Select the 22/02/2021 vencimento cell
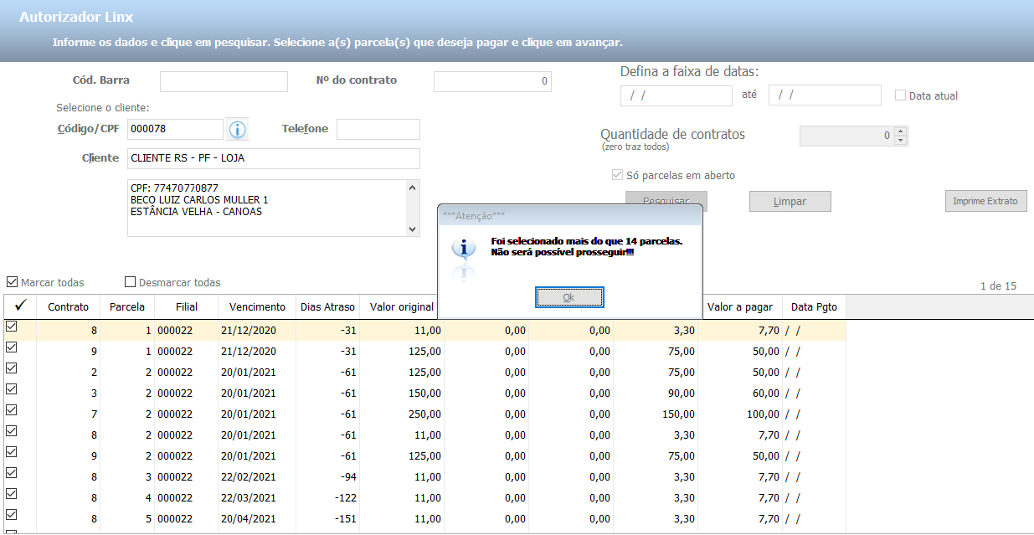Viewport: 1034px width, 535px height. click(x=257, y=476)
